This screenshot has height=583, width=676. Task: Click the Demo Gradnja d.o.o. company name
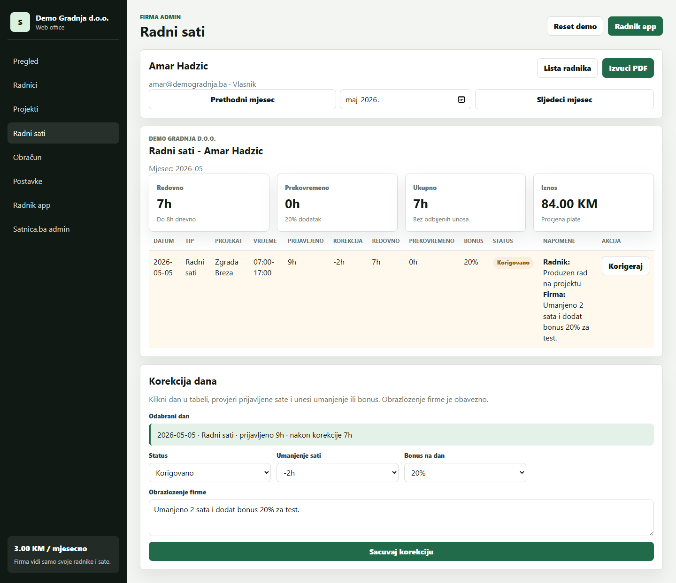click(72, 18)
